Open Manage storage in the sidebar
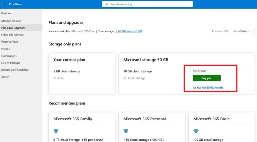 [11, 21]
